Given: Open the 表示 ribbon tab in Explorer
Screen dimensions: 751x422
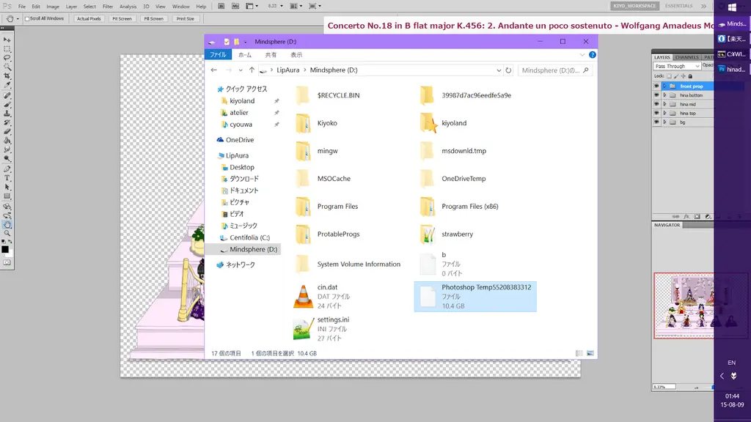Looking at the screenshot, I should pyautogui.click(x=296, y=55).
